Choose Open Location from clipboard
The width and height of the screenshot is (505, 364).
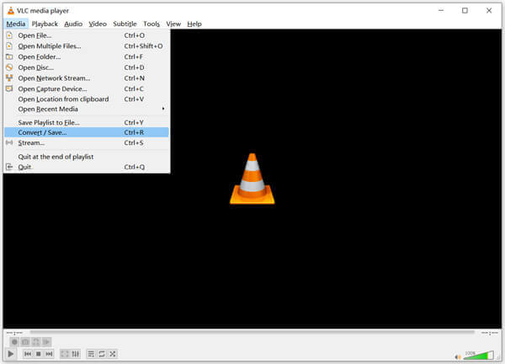point(87,99)
